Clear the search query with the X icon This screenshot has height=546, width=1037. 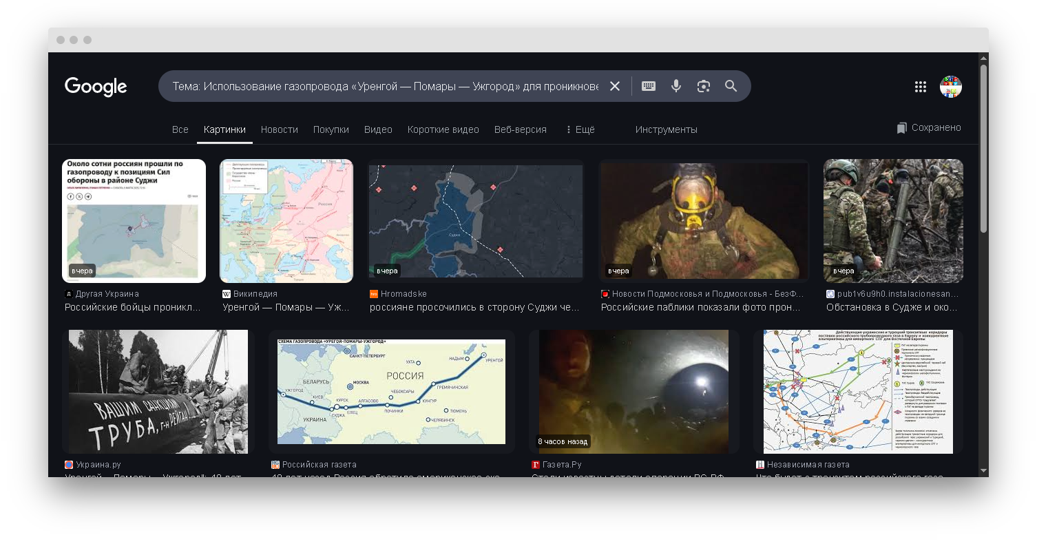tap(615, 86)
